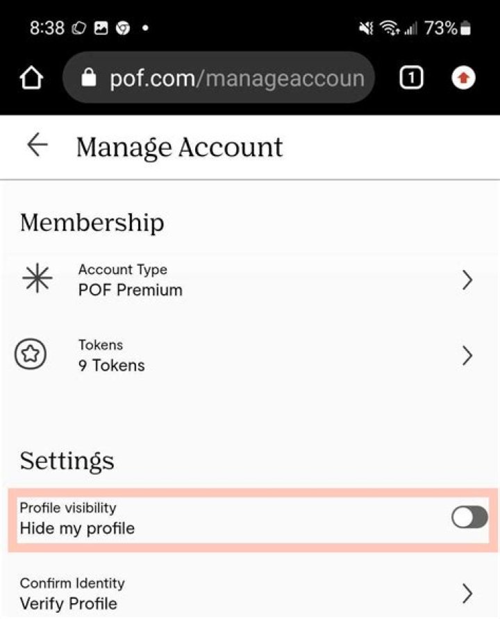Open the tab switcher showing 1 tab
The image size is (500, 619).
(411, 78)
